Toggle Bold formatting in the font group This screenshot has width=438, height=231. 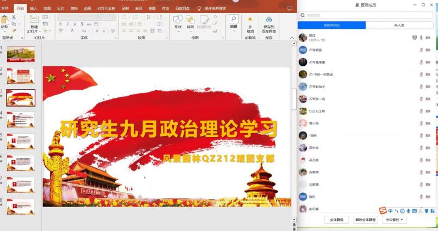click(60, 24)
